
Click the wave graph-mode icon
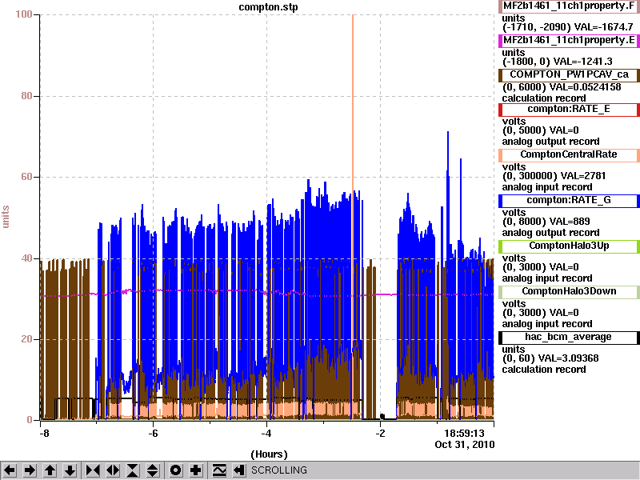(x=219, y=470)
